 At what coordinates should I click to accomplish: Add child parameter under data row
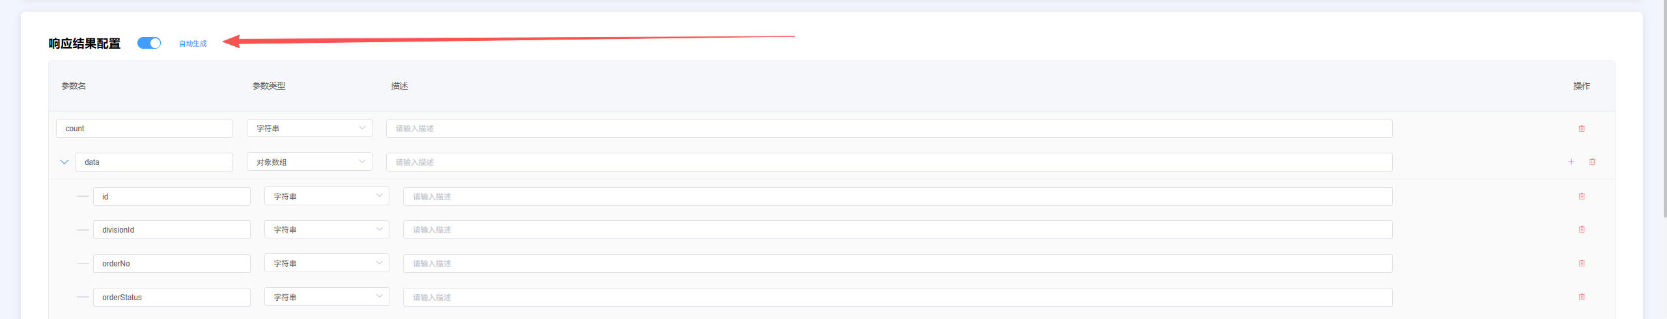point(1571,162)
